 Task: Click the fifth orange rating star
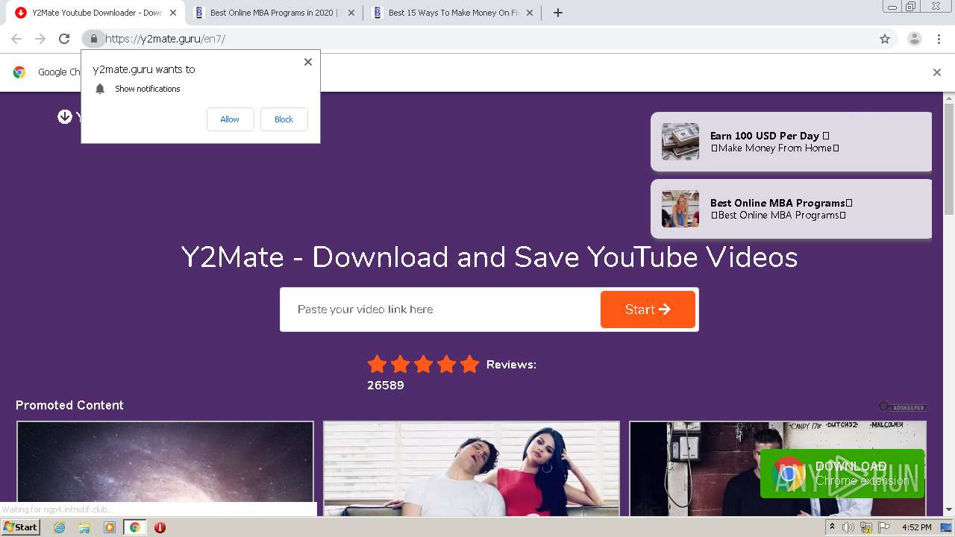click(x=469, y=364)
